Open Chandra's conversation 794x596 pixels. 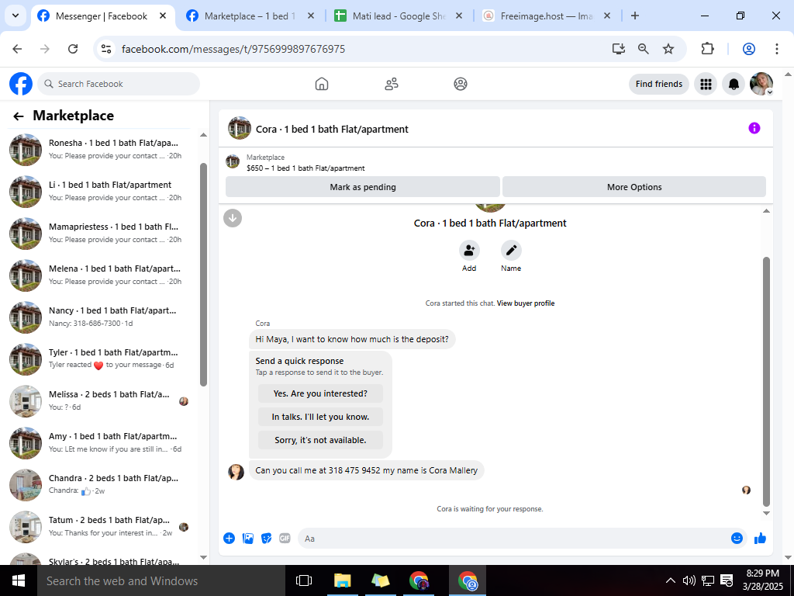tap(102, 484)
